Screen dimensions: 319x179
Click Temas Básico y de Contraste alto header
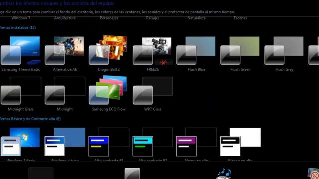[x=30, y=119]
